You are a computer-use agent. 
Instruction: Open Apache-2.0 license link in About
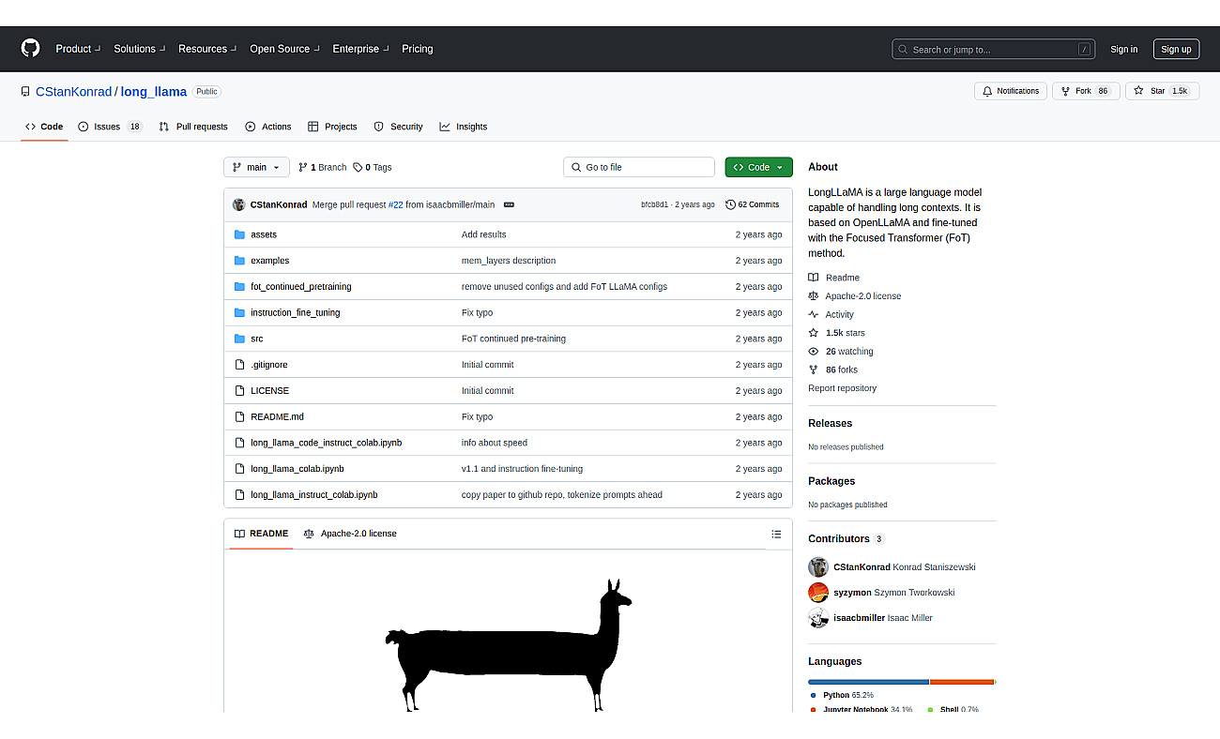pyautogui.click(x=854, y=296)
